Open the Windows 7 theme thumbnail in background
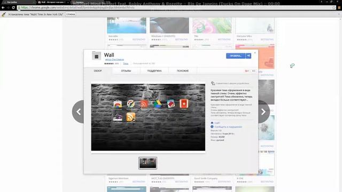The width and height of the screenshot is (342, 192). 169,26
